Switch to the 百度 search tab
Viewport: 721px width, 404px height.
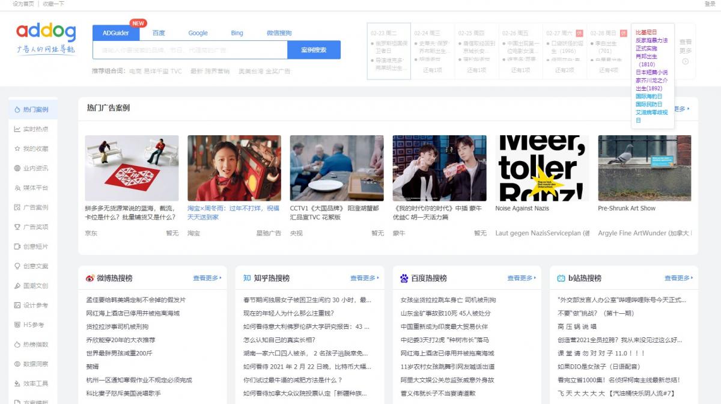[159, 33]
